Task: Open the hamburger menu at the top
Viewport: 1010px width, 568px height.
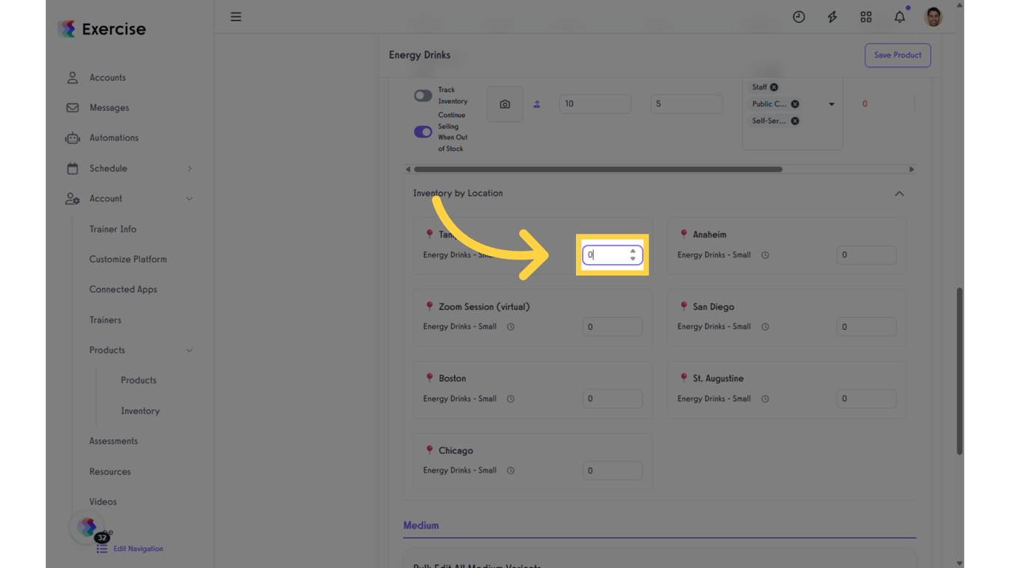Action: click(x=236, y=16)
